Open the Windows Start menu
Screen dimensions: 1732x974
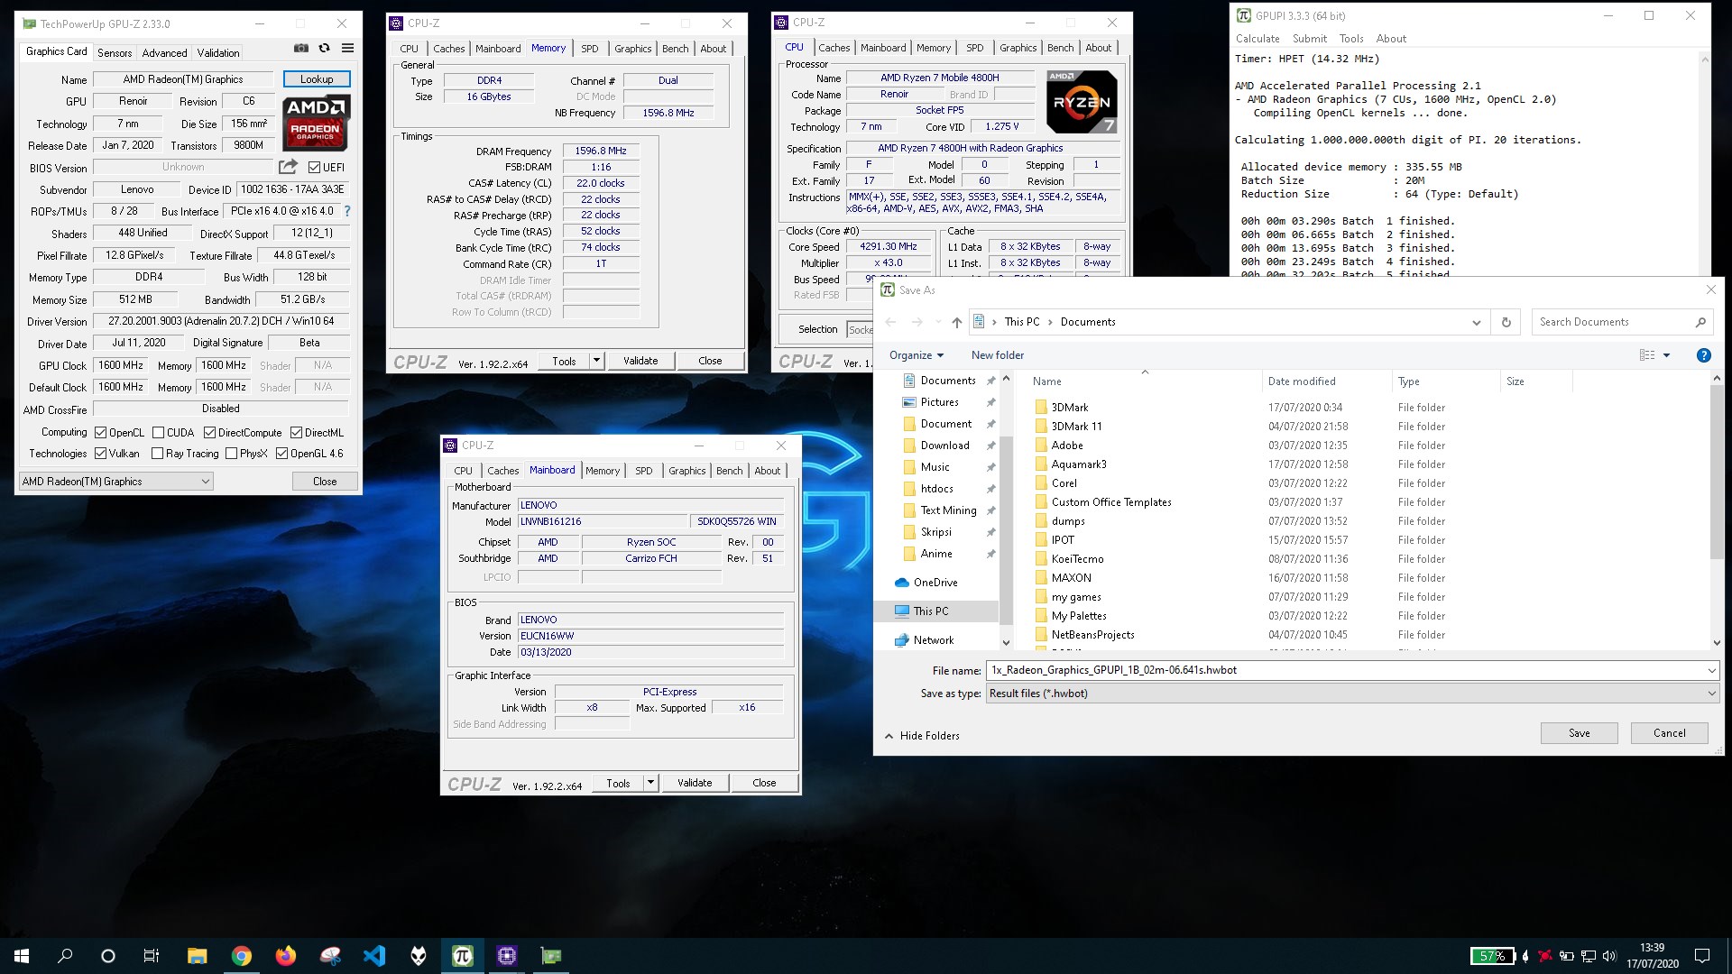tap(22, 956)
